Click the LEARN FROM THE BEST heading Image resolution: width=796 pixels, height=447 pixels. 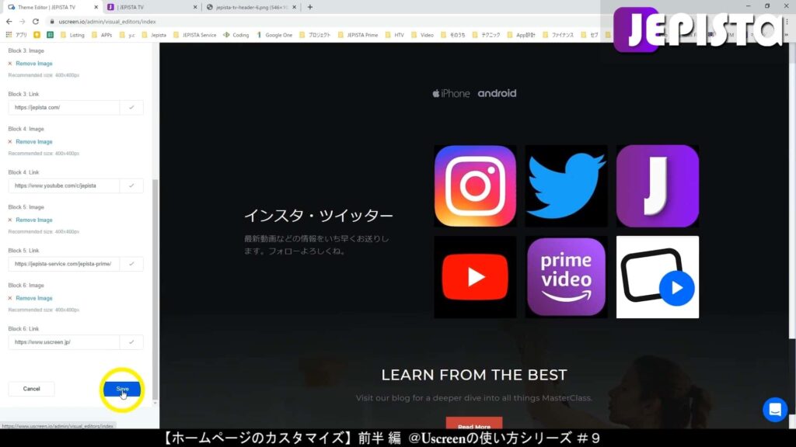[474, 375]
